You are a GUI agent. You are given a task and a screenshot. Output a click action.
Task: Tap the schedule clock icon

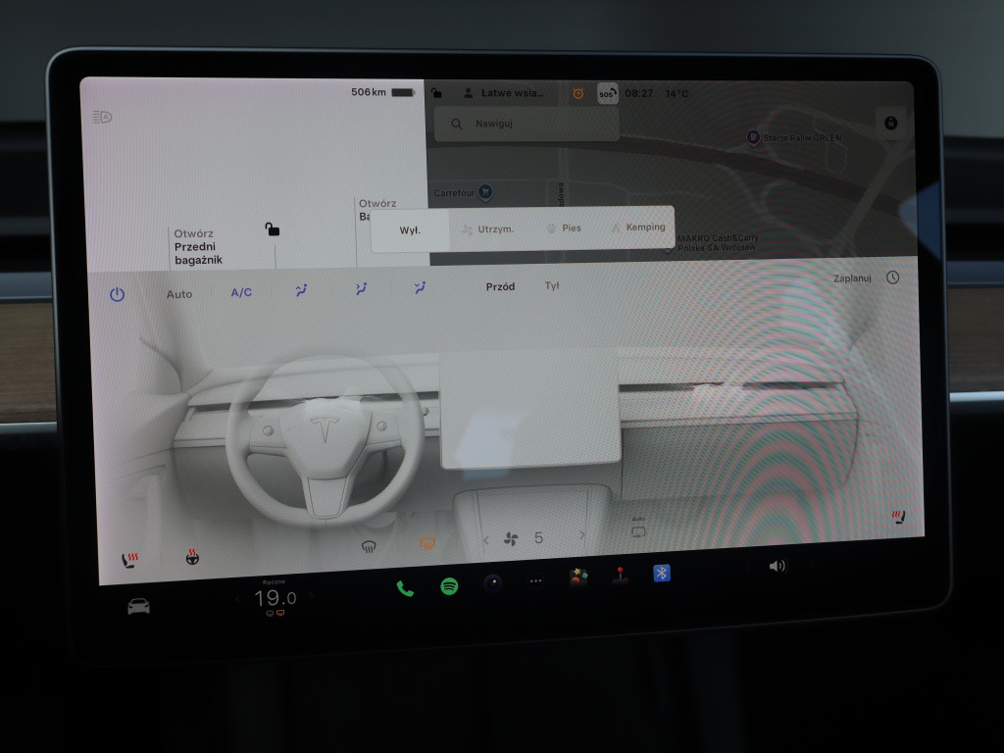pyautogui.click(x=892, y=277)
